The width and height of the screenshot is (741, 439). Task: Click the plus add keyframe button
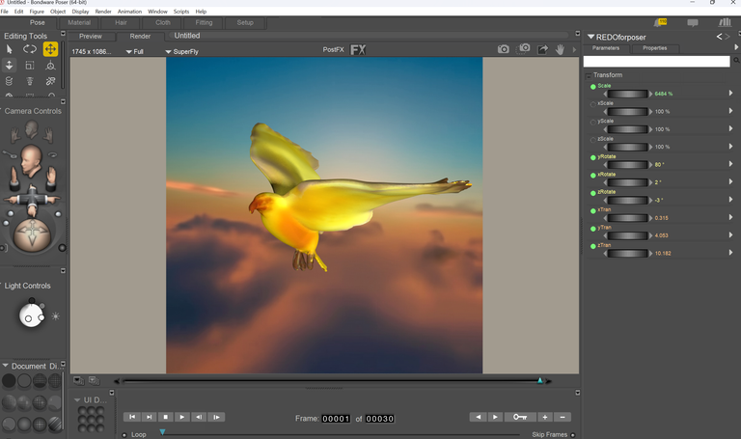pos(545,417)
